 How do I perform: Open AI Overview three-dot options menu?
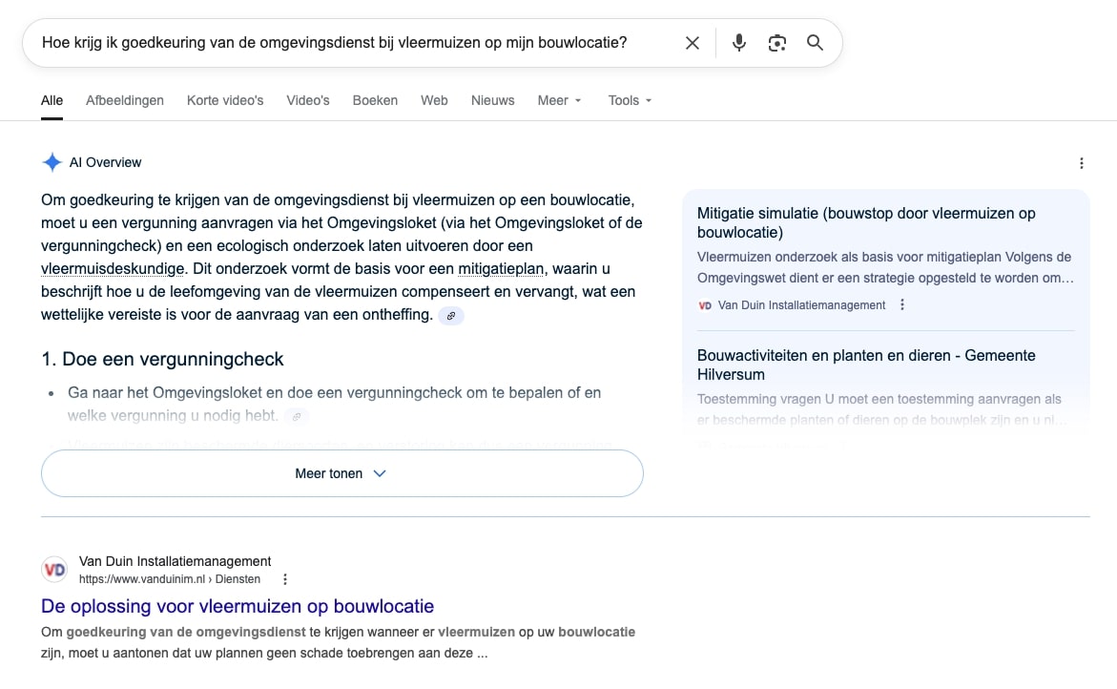pyautogui.click(x=1081, y=163)
